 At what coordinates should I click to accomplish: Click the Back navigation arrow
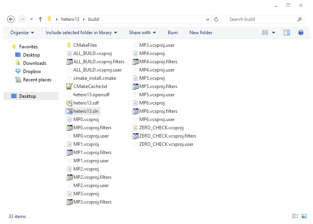point(11,19)
